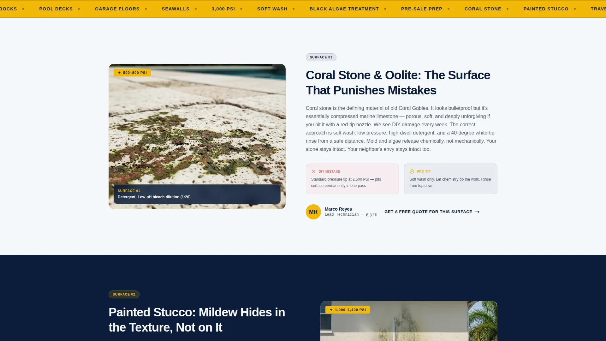Viewport: 606px width, 341px height.
Task: Click the 1,000–1,400 PSI badge
Action: click(x=348, y=310)
